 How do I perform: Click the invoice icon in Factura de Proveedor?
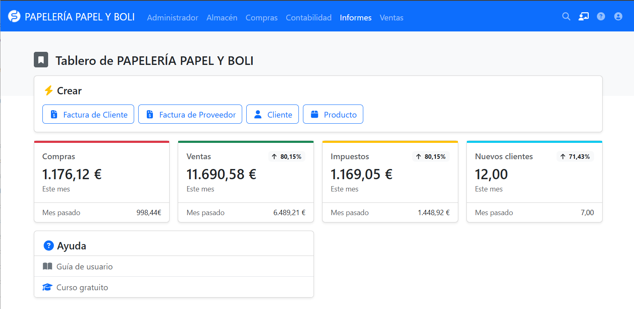pos(150,114)
